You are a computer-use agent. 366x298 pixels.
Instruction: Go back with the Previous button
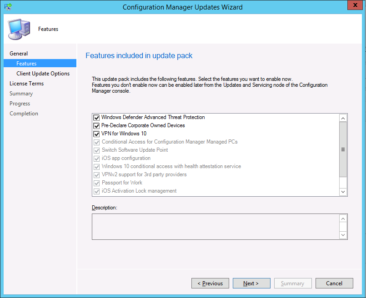210,283
